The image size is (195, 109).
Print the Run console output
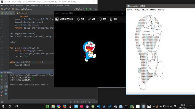click(6, 90)
